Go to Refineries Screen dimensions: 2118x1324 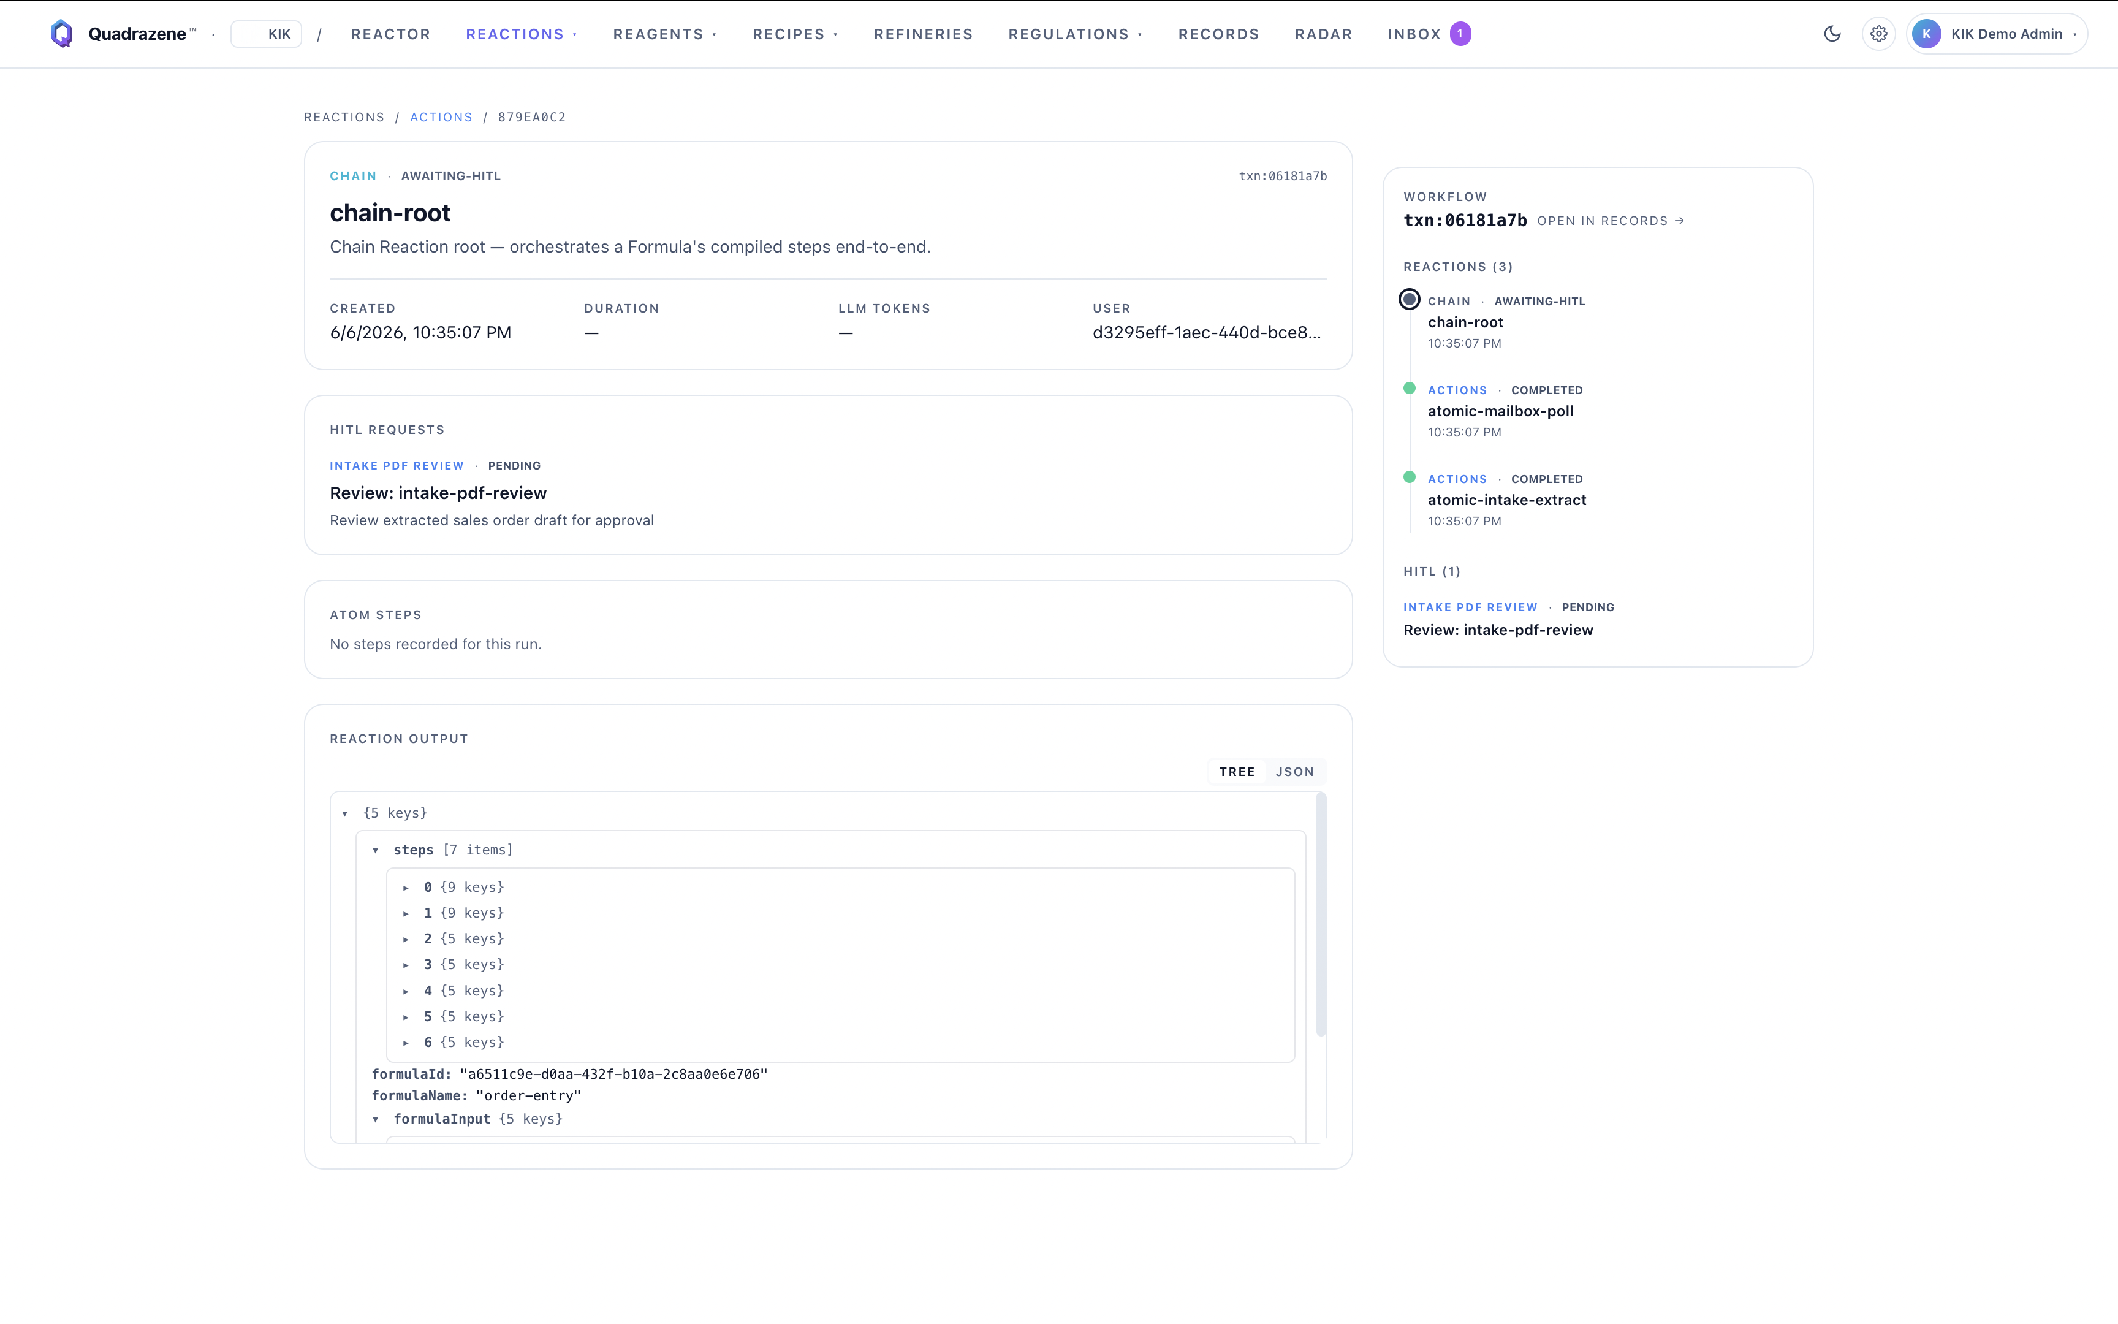click(x=924, y=34)
